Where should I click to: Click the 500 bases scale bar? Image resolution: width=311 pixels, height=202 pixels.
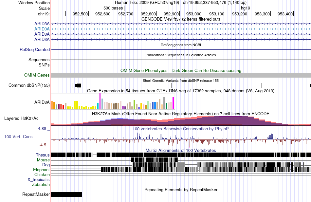tap(181, 8)
